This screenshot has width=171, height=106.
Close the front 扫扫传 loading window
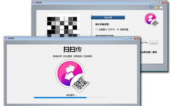pos(137,38)
